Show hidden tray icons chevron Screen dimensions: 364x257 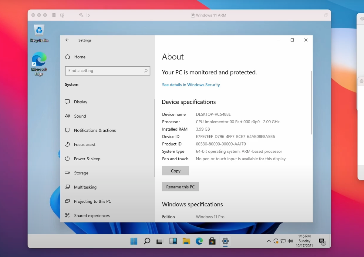pyautogui.click(x=269, y=241)
